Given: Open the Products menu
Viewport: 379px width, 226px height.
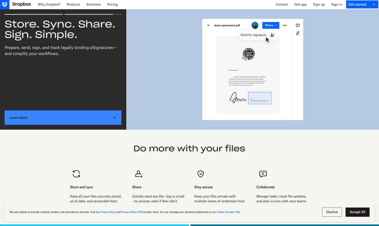Looking at the screenshot, I should click(73, 4).
